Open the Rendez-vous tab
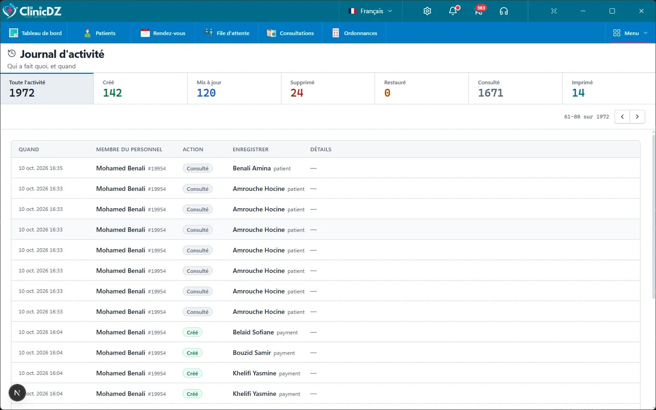 click(163, 33)
